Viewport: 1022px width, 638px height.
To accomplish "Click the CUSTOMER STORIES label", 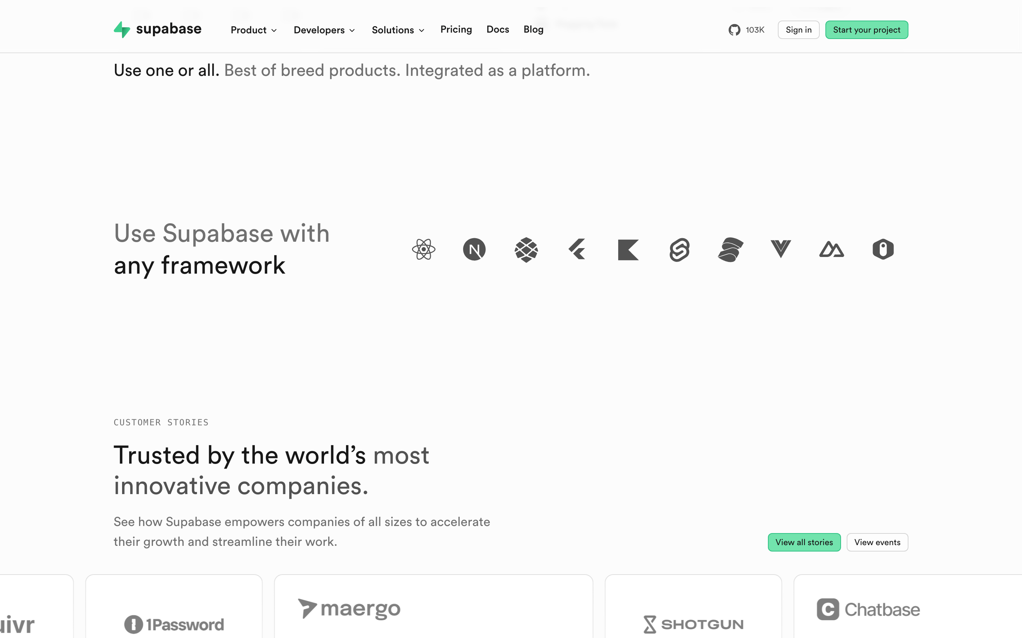I will [161, 422].
